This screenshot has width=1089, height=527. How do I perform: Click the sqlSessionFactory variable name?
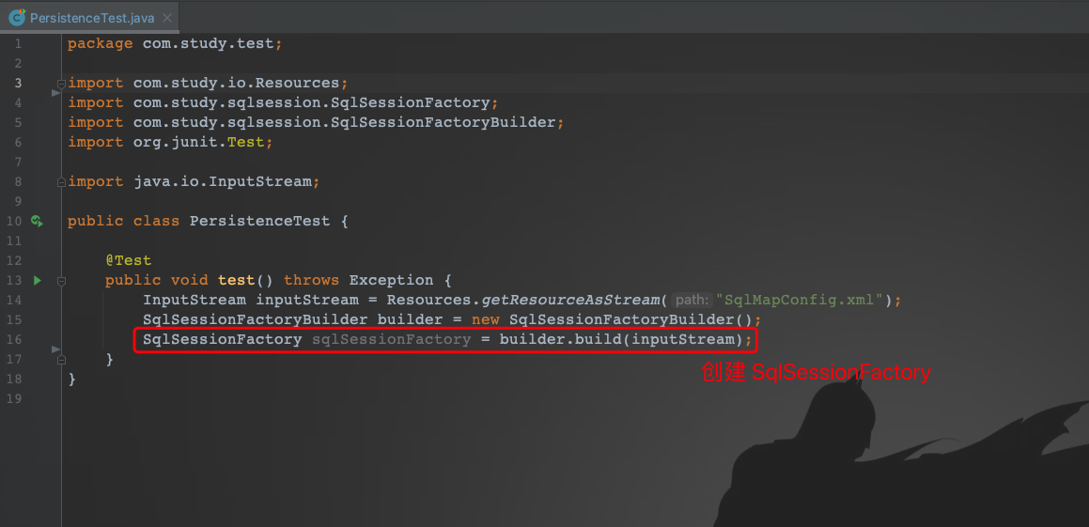click(x=392, y=339)
